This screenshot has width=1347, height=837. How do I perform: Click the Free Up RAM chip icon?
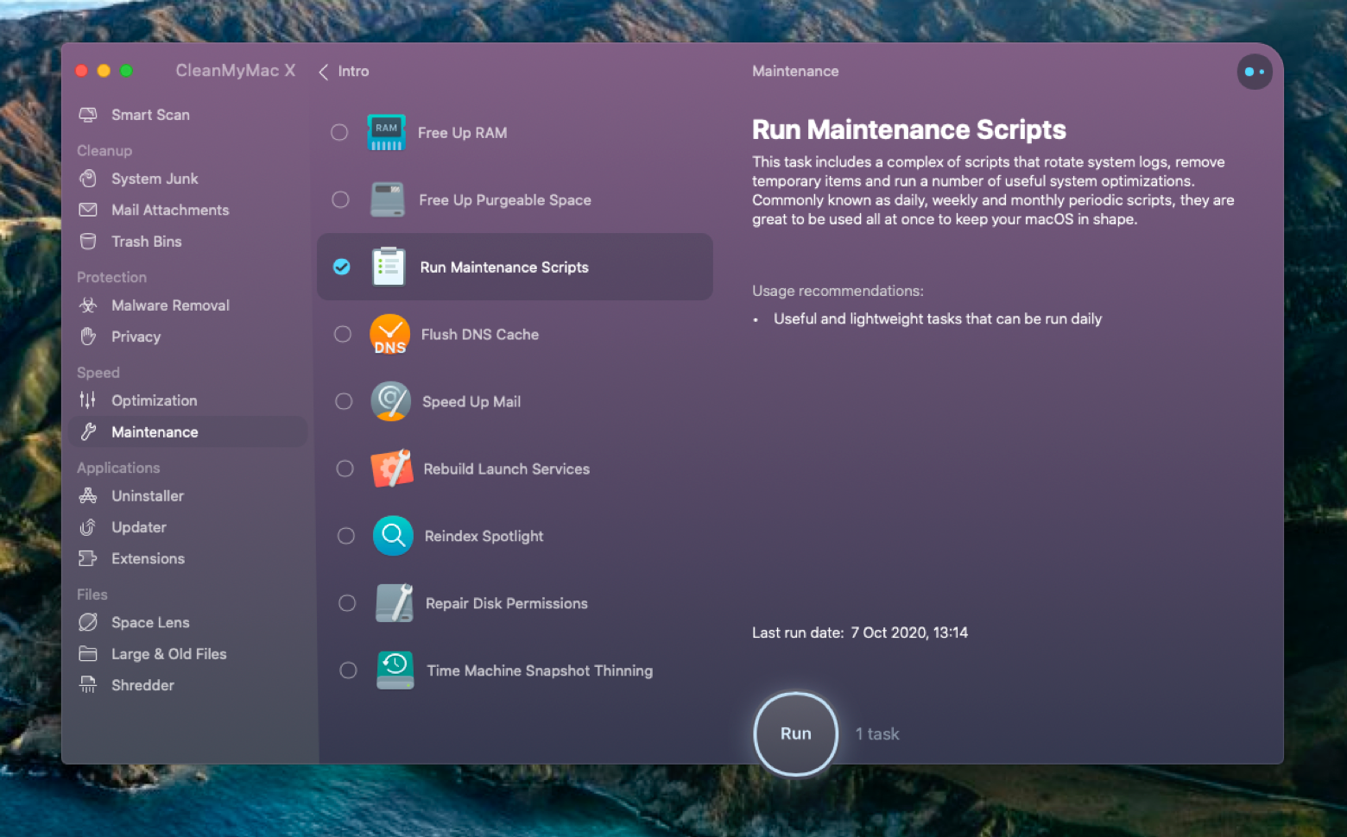[386, 132]
